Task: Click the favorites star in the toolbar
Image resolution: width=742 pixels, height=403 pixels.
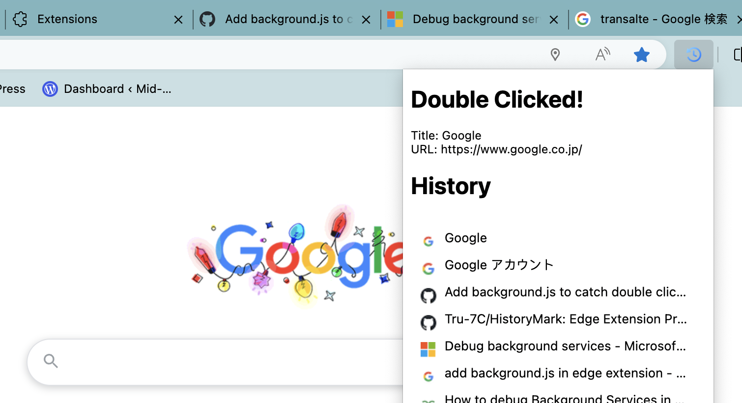Action: click(641, 55)
